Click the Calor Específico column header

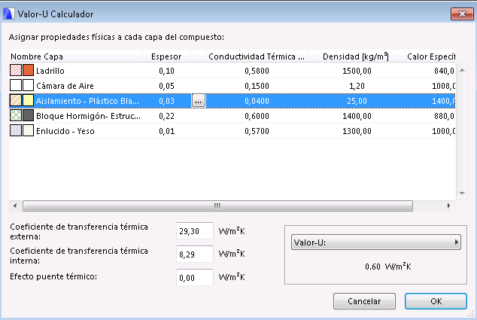click(430, 56)
